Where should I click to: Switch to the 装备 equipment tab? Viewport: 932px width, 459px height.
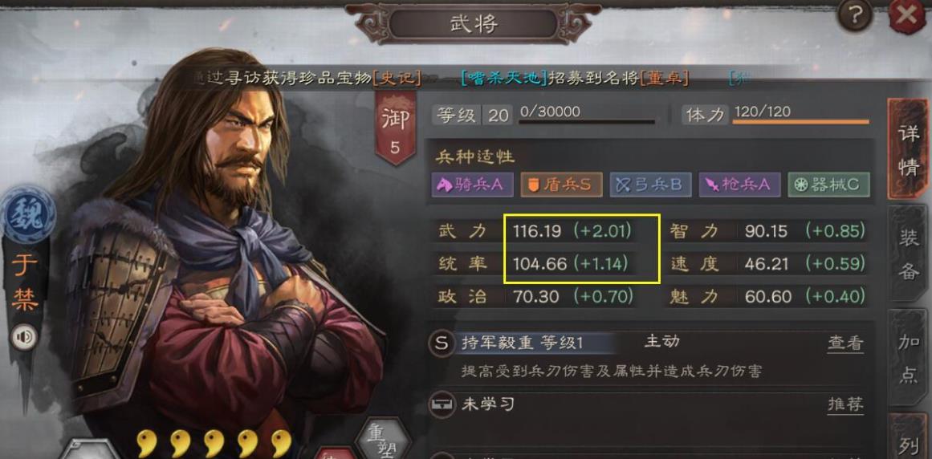click(x=908, y=254)
